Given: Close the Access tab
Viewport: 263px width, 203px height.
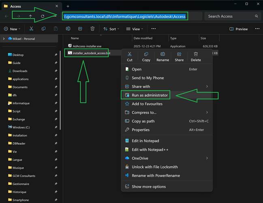Looking at the screenshot, I should pos(57,6).
